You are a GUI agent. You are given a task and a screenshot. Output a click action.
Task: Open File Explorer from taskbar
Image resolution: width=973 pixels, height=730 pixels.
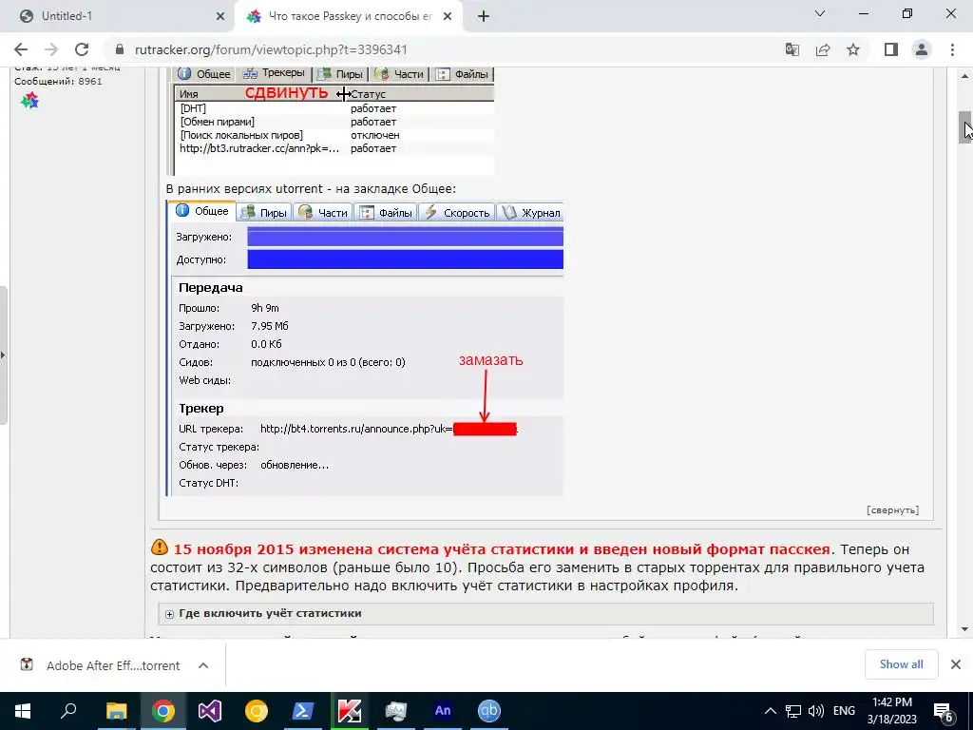pyautogui.click(x=116, y=711)
